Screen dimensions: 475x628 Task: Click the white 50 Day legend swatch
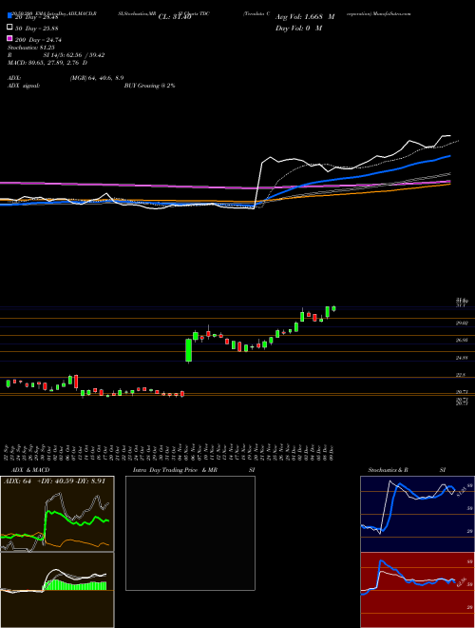click(x=9, y=28)
